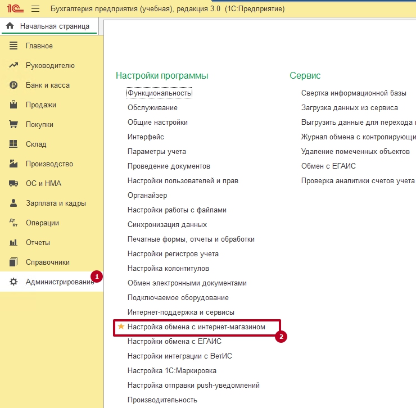
Task: Open the Функциональность settings link
Action: click(160, 93)
